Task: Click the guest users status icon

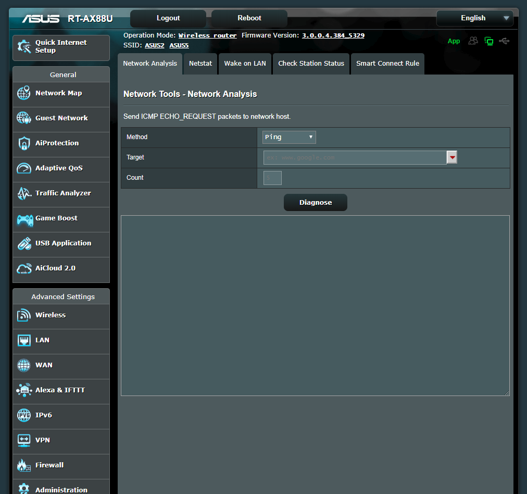Action: click(x=473, y=41)
